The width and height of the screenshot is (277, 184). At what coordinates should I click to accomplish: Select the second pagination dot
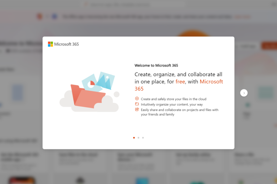pos(138,138)
